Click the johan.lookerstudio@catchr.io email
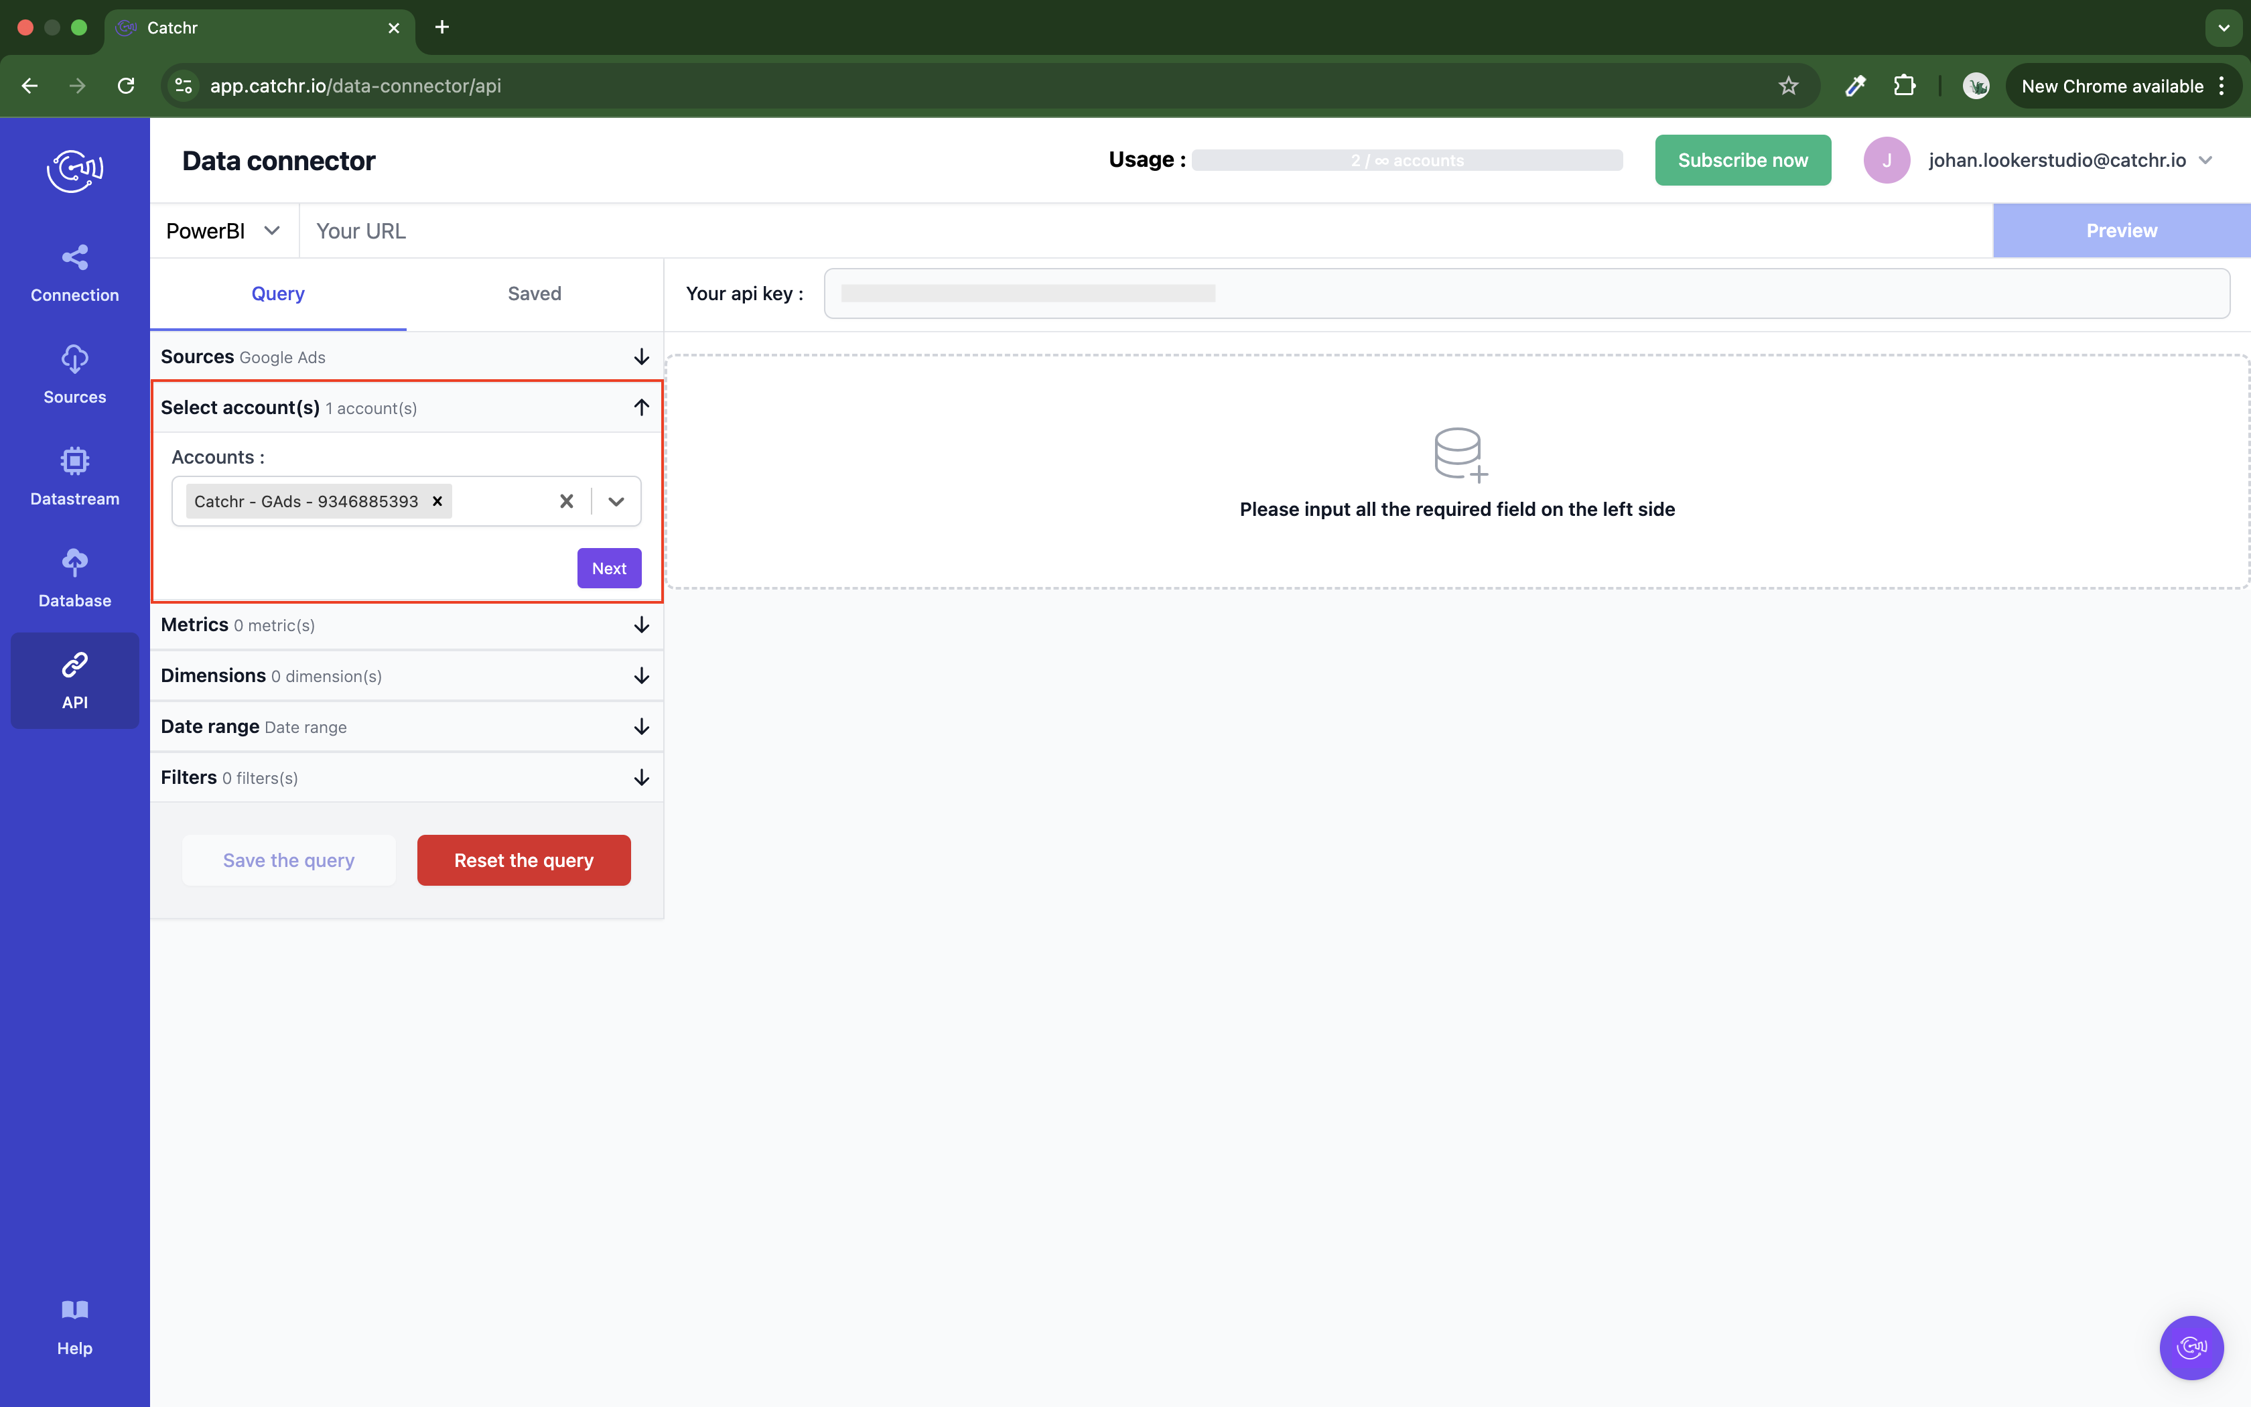The width and height of the screenshot is (2251, 1407). pos(2057,160)
